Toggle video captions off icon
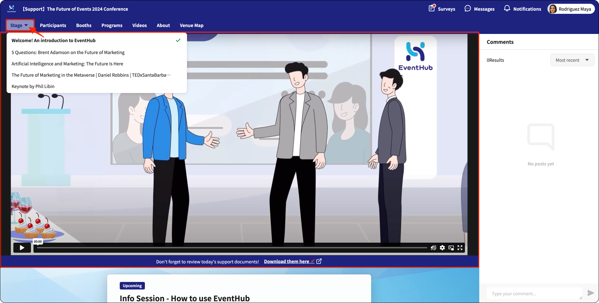599x303 pixels. pyautogui.click(x=433, y=248)
